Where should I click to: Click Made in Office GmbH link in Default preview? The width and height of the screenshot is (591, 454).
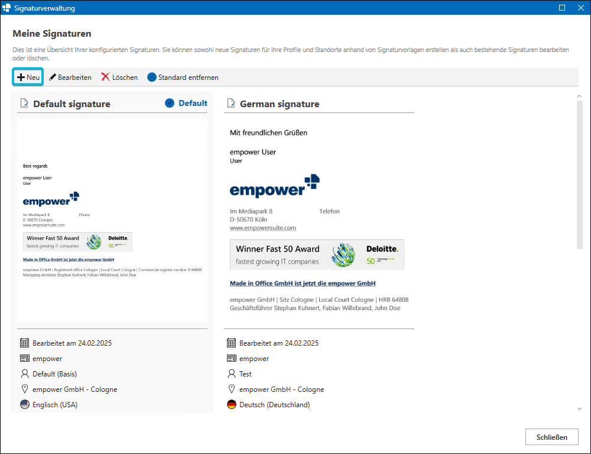[68, 260]
